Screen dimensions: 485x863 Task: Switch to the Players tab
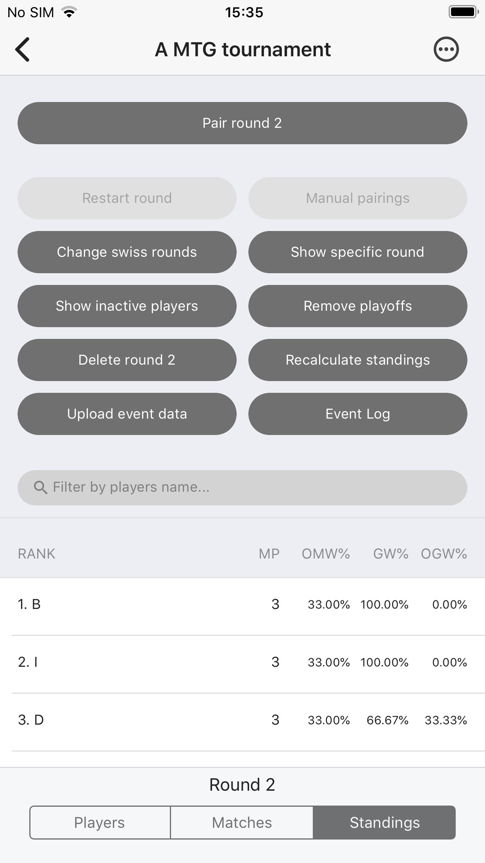[100, 823]
